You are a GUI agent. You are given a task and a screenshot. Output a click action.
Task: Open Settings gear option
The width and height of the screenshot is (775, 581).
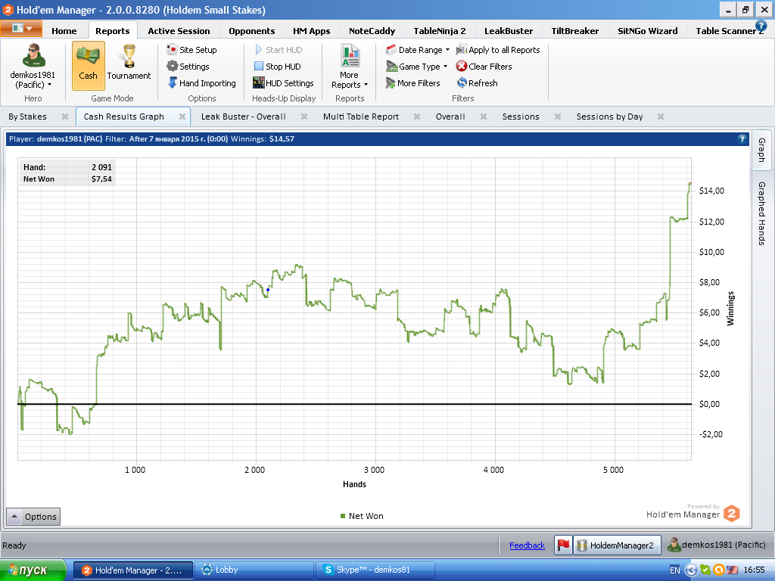click(x=188, y=67)
